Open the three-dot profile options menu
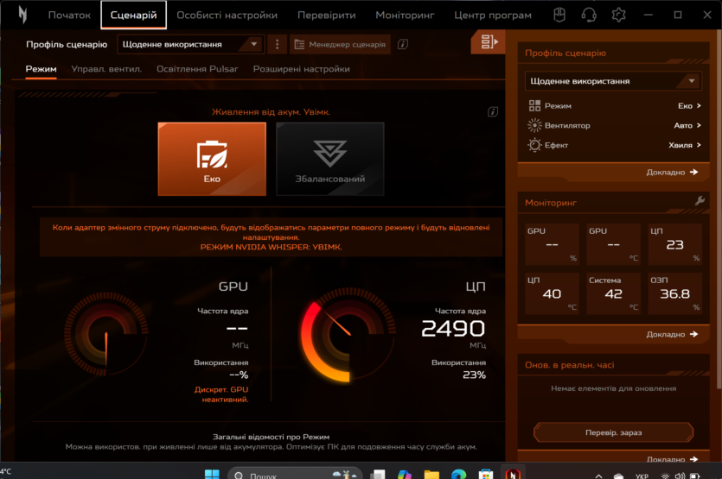Image resolution: width=722 pixels, height=479 pixels. point(277,45)
